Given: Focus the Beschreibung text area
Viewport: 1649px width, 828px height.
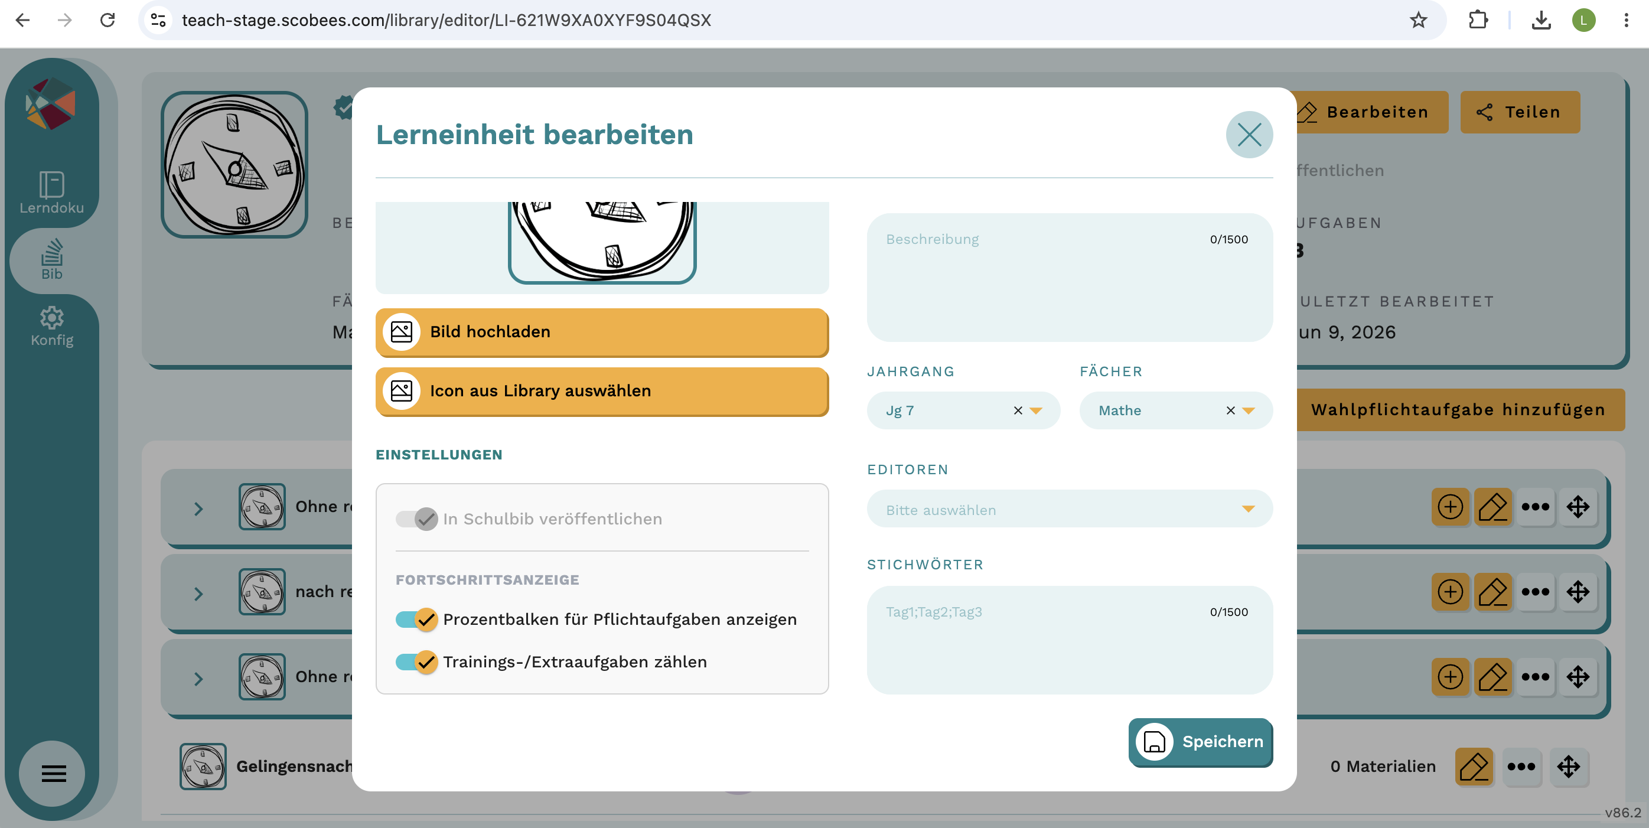Looking at the screenshot, I should [1069, 277].
